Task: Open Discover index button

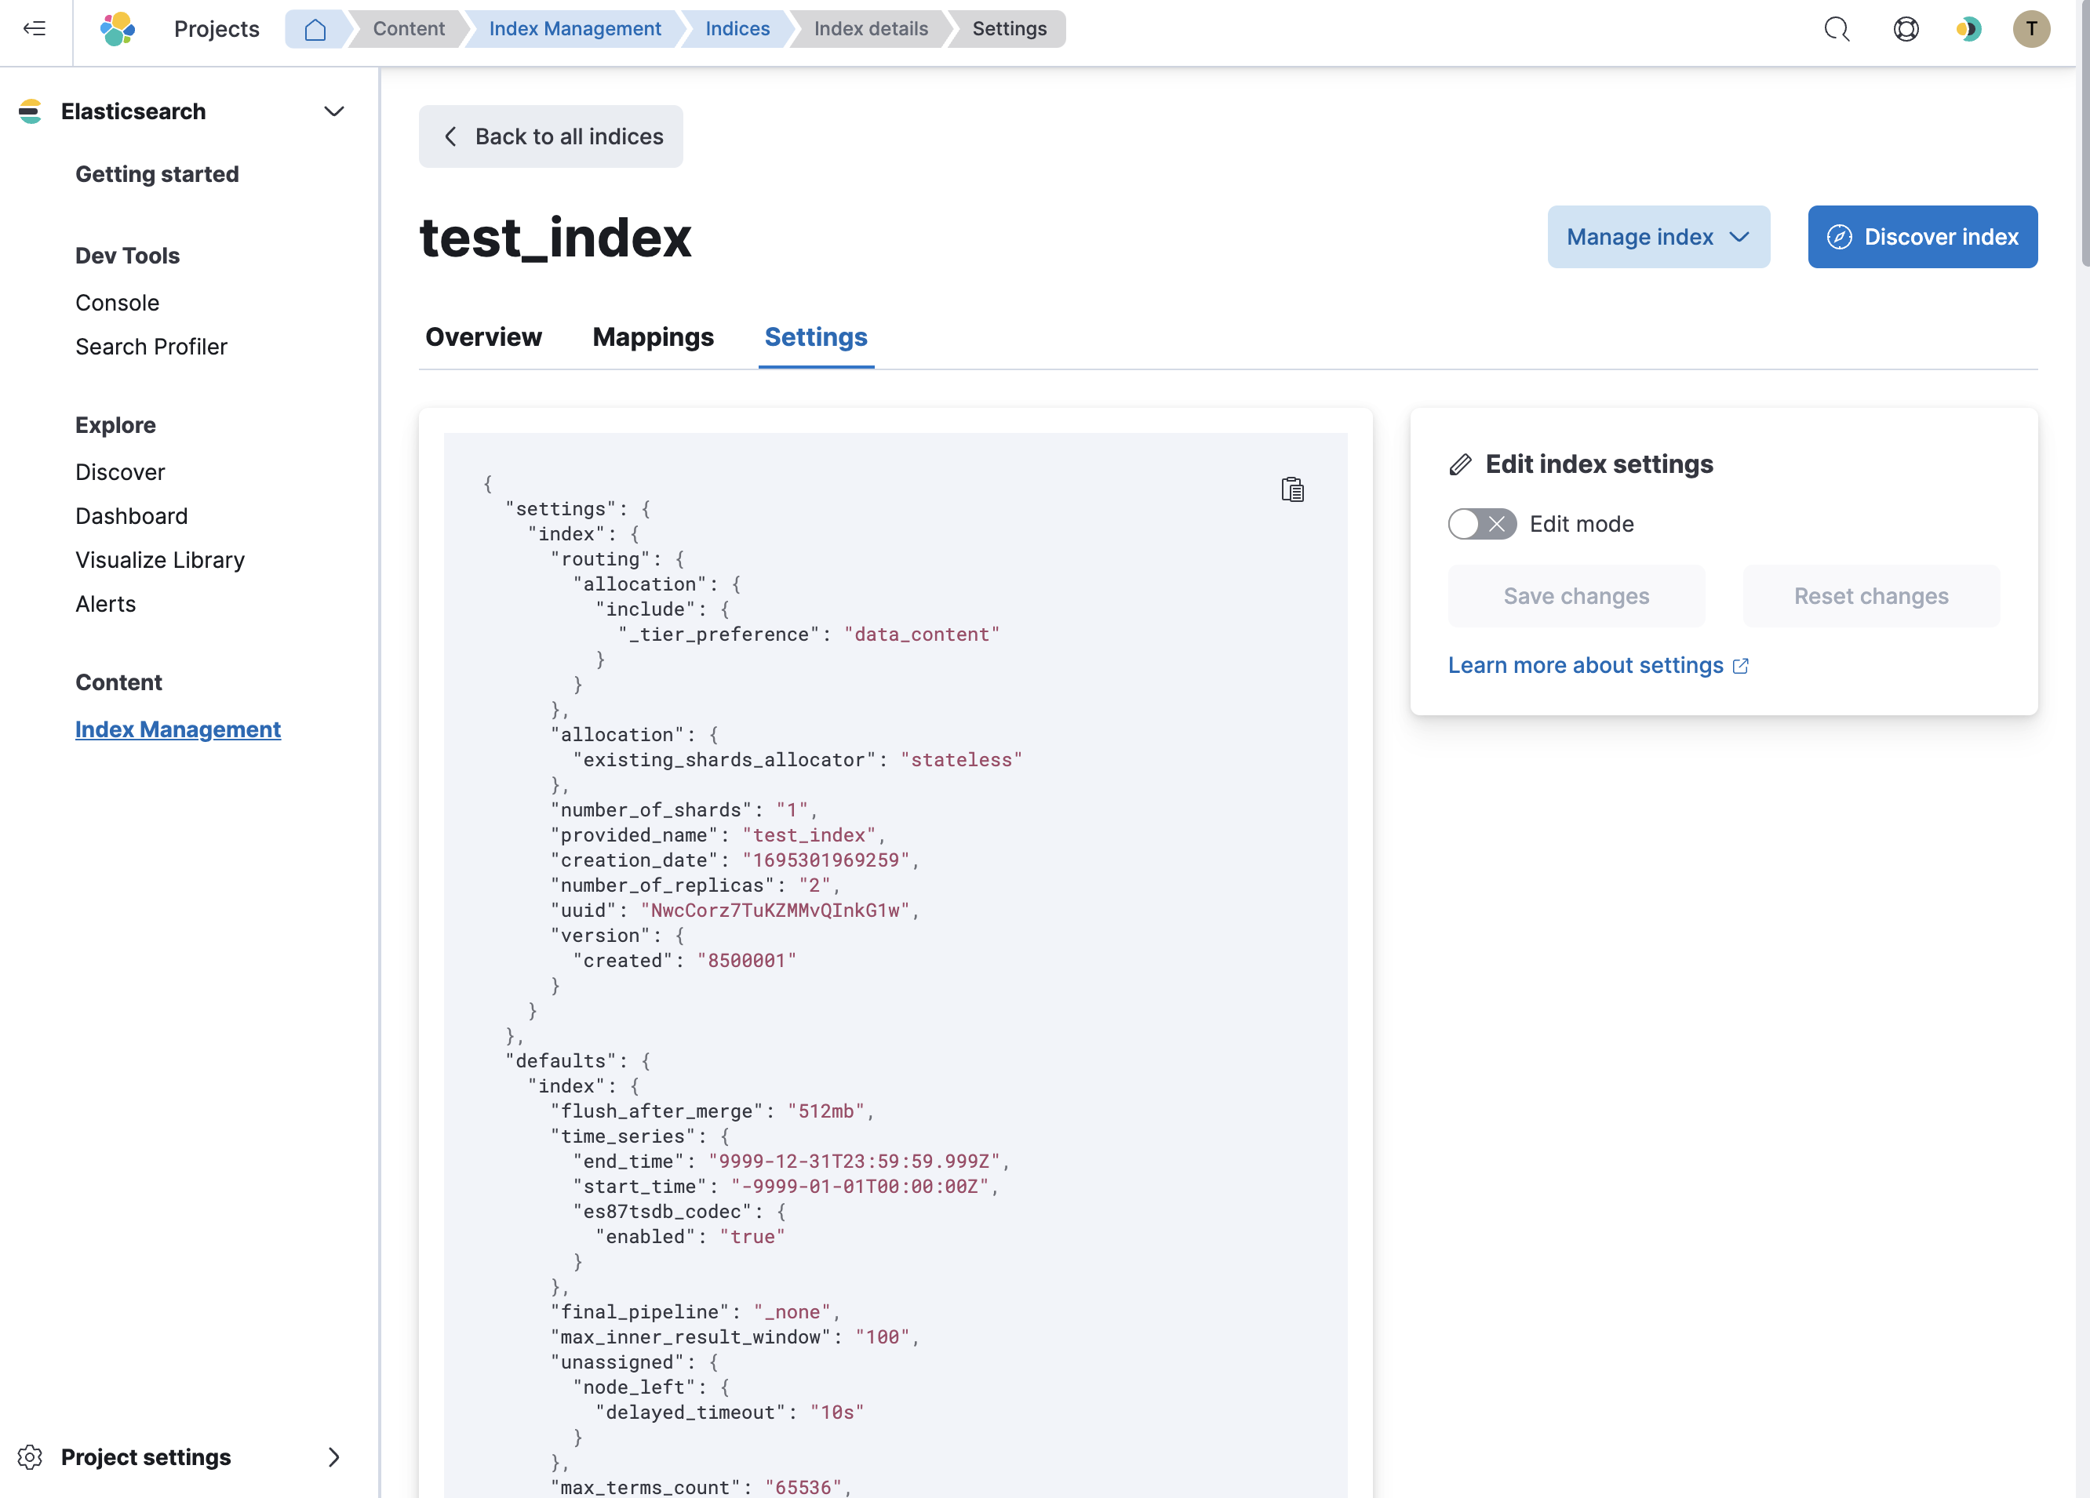Action: (1922, 237)
